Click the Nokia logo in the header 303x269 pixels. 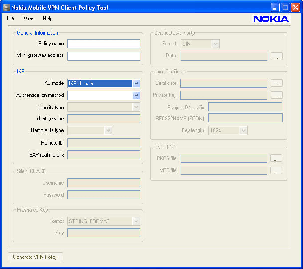pyautogui.click(x=271, y=19)
